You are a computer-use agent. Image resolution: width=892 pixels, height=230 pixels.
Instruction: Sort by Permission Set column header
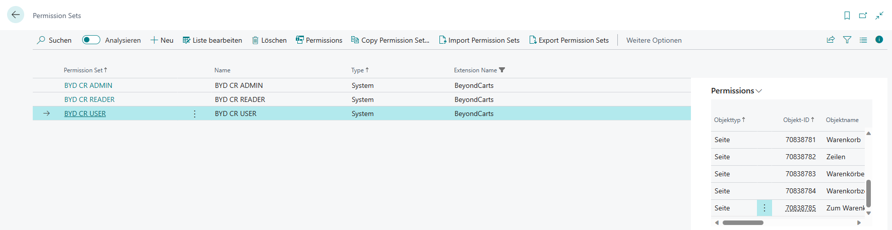[x=83, y=70]
